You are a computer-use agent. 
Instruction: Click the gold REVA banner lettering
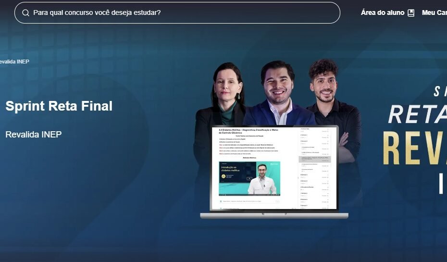415,148
